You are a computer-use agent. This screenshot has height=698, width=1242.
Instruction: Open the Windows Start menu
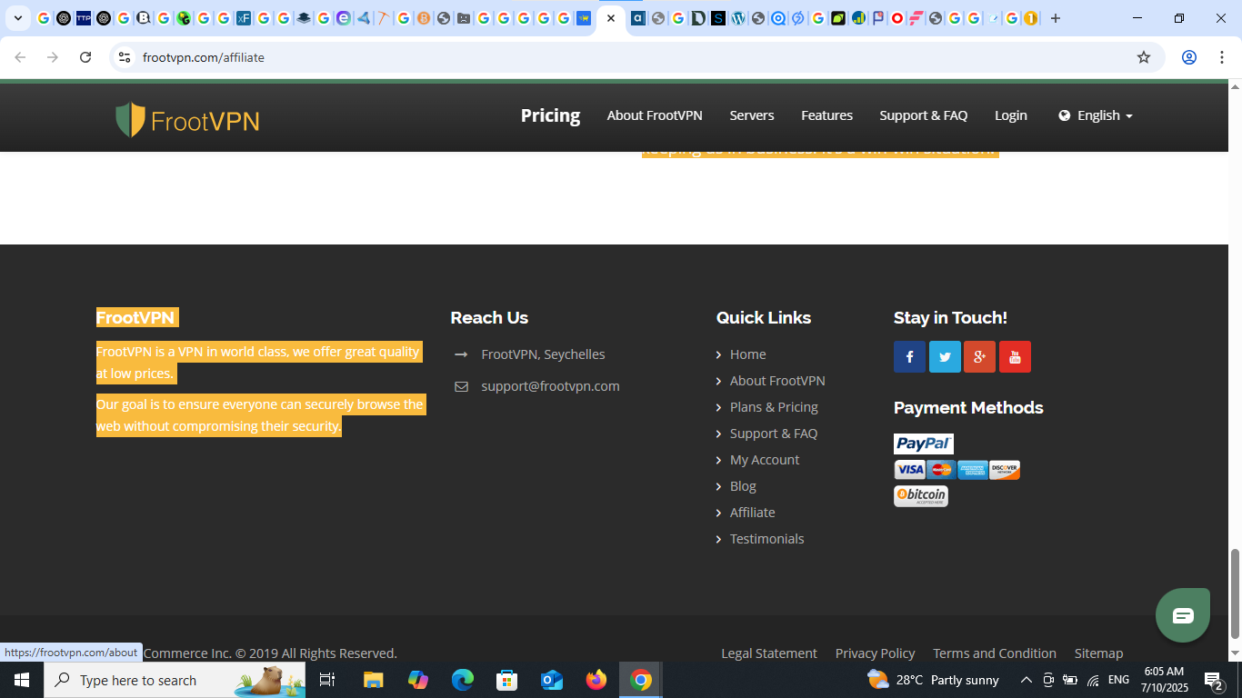(22, 680)
